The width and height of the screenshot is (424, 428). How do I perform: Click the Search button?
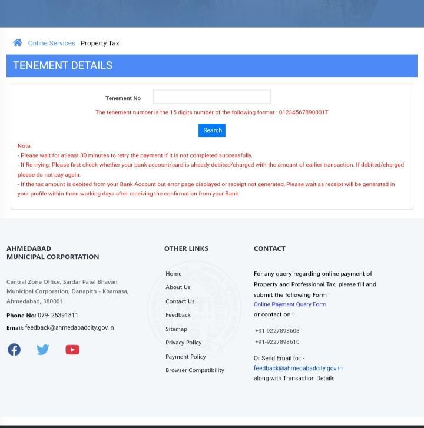coord(212,130)
